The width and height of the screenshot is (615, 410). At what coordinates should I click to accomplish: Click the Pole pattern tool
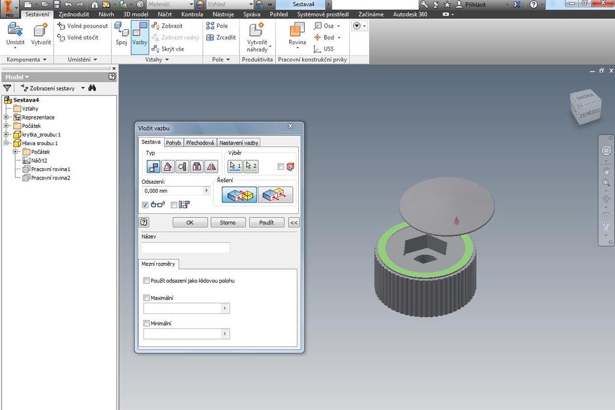pyautogui.click(x=217, y=26)
